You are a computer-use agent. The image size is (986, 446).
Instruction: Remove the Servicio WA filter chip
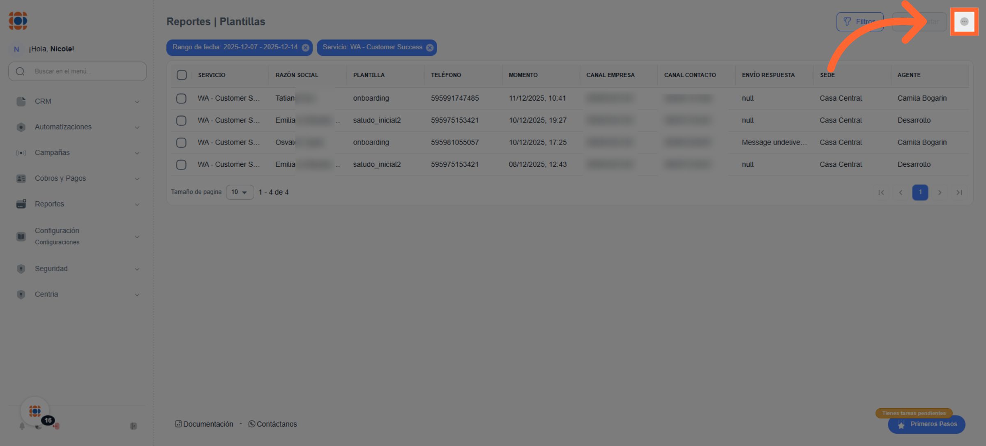[x=430, y=48]
